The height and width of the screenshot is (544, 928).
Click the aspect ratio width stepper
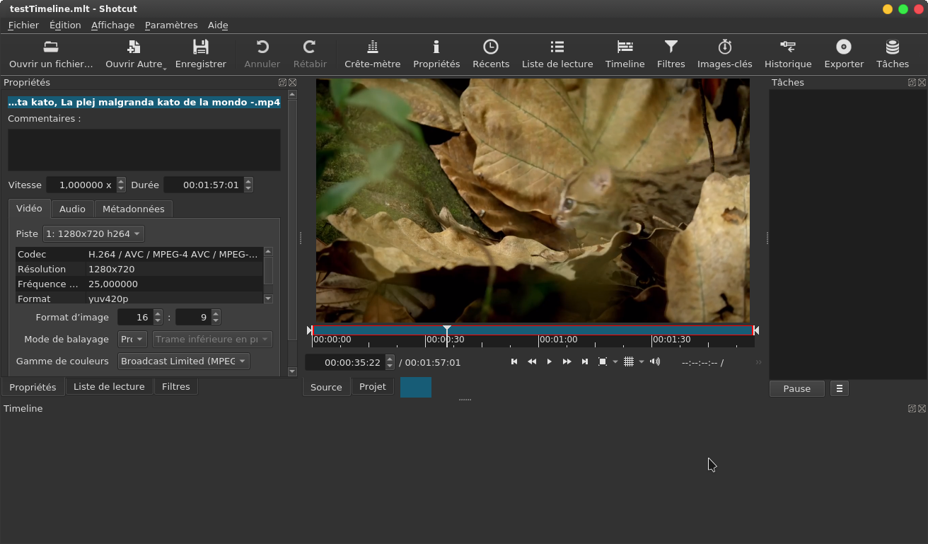click(x=158, y=317)
